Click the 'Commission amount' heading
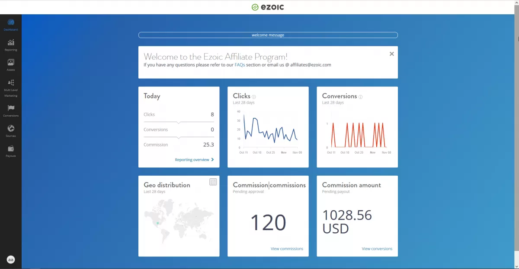519x269 pixels. point(352,185)
